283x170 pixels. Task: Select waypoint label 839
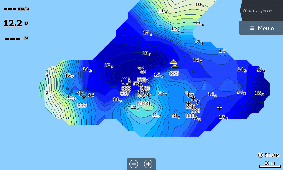82,105
